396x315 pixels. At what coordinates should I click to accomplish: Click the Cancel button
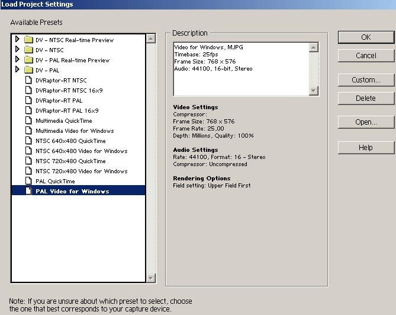coord(366,56)
